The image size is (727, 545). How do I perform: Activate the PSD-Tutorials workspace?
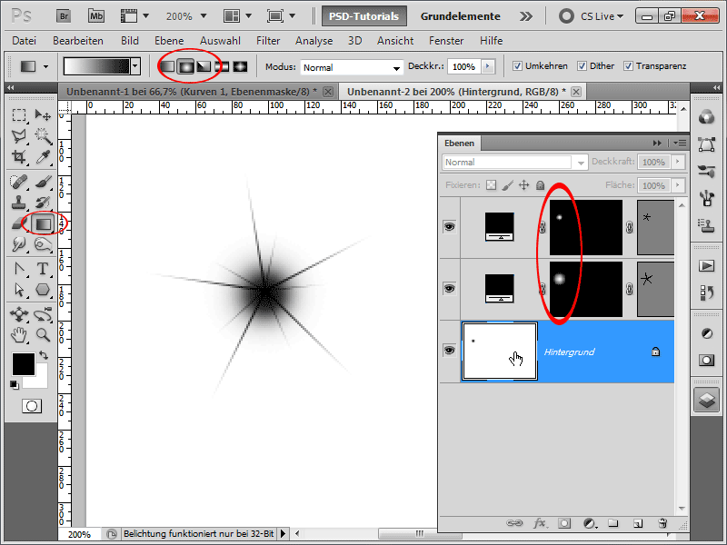(x=364, y=16)
